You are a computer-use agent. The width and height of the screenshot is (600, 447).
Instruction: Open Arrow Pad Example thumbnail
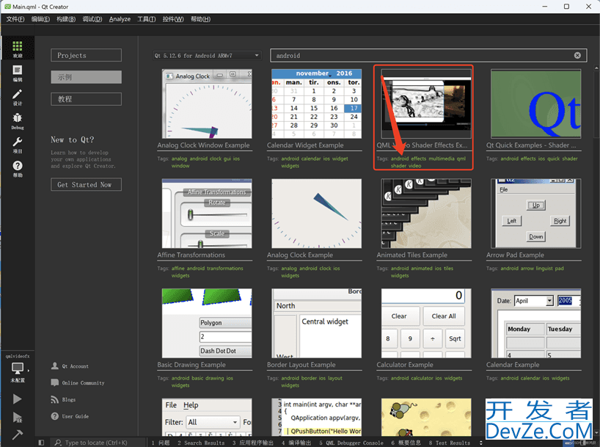tap(535, 214)
